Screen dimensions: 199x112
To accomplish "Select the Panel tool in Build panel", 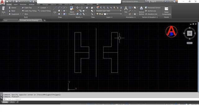I will coord(12,11).
